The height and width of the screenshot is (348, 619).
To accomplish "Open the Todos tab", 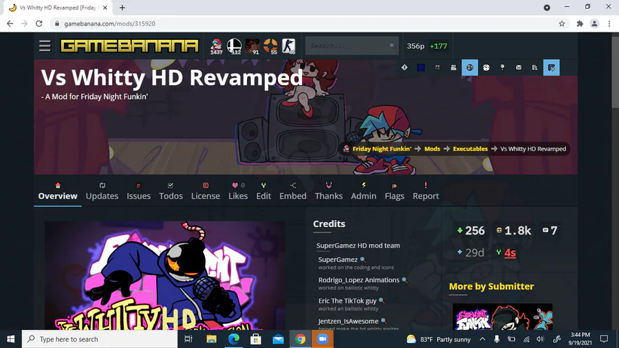I will 171,191.
